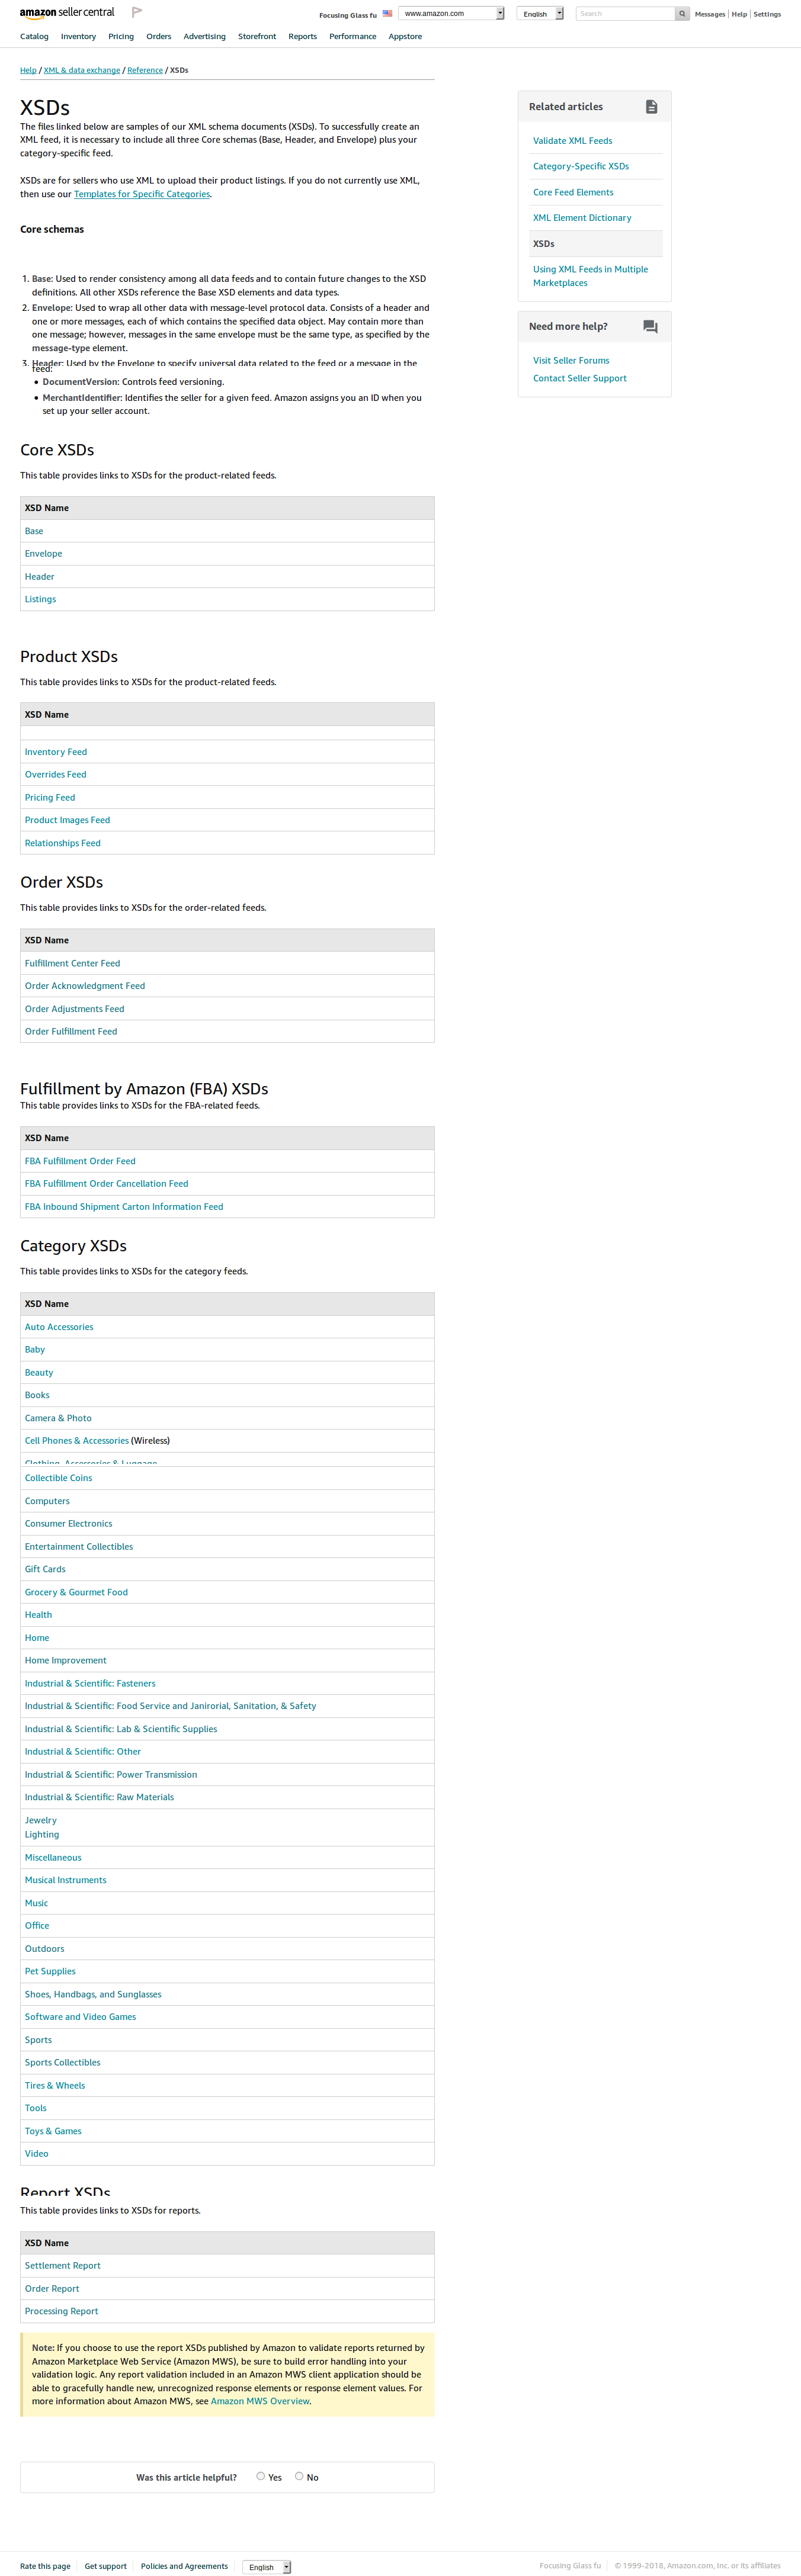The height and width of the screenshot is (2576, 801).
Task: Open the English language dropdown in header
Action: [x=540, y=14]
